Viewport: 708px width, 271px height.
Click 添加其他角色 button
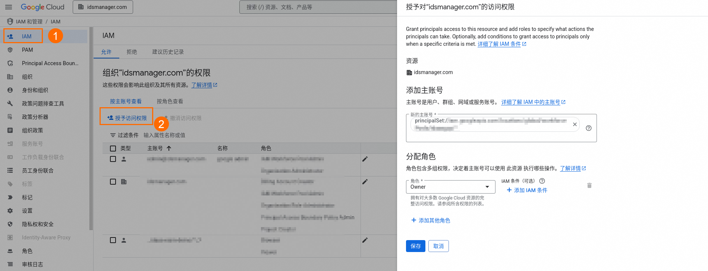[431, 220]
